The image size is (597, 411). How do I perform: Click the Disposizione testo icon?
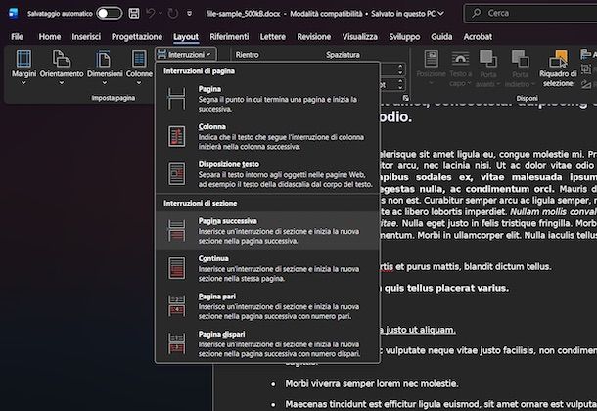177,174
